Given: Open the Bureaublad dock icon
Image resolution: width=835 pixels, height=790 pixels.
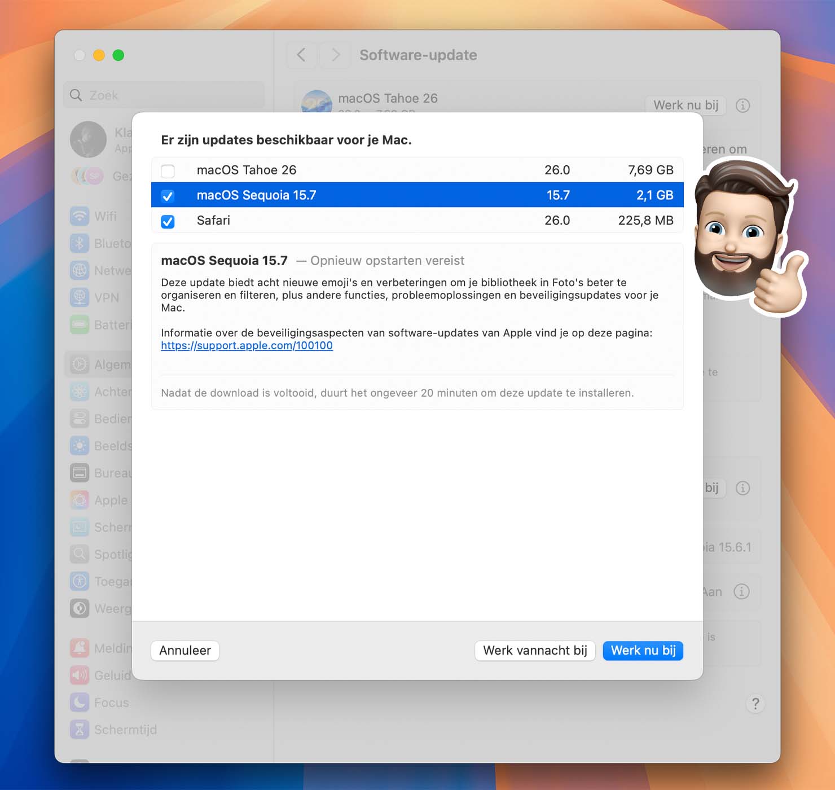Looking at the screenshot, I should point(80,473).
